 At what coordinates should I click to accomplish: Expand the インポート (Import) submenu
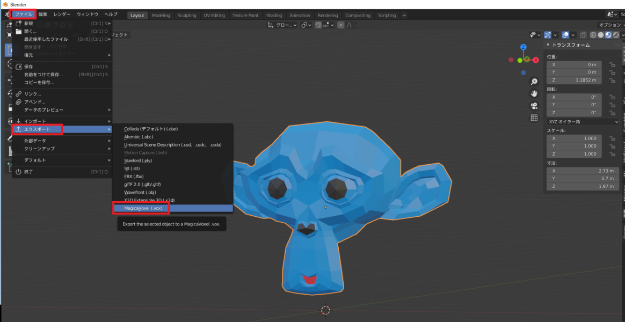click(x=63, y=121)
